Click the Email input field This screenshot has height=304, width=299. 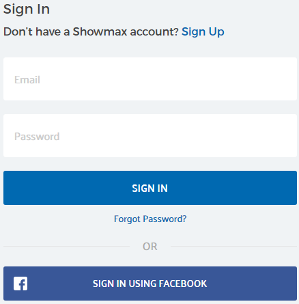coord(150,79)
